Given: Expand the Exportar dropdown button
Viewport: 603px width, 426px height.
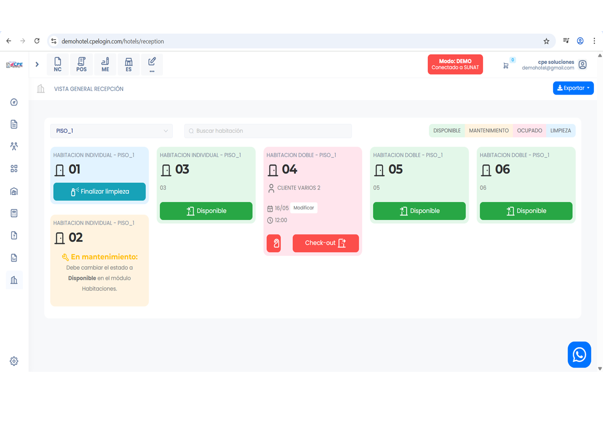Looking at the screenshot, I should [573, 88].
